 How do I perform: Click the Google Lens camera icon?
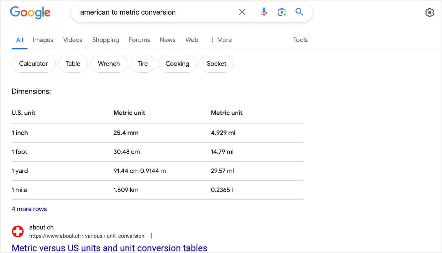pos(281,12)
